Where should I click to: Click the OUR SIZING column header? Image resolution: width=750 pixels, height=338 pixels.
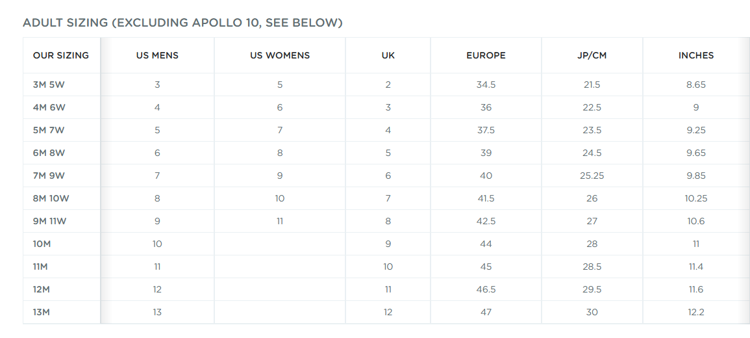coord(61,55)
